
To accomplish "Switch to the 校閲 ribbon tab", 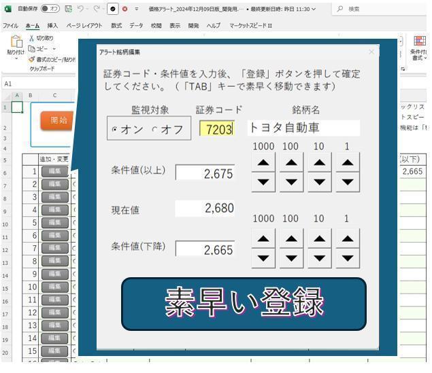I will [x=156, y=26].
